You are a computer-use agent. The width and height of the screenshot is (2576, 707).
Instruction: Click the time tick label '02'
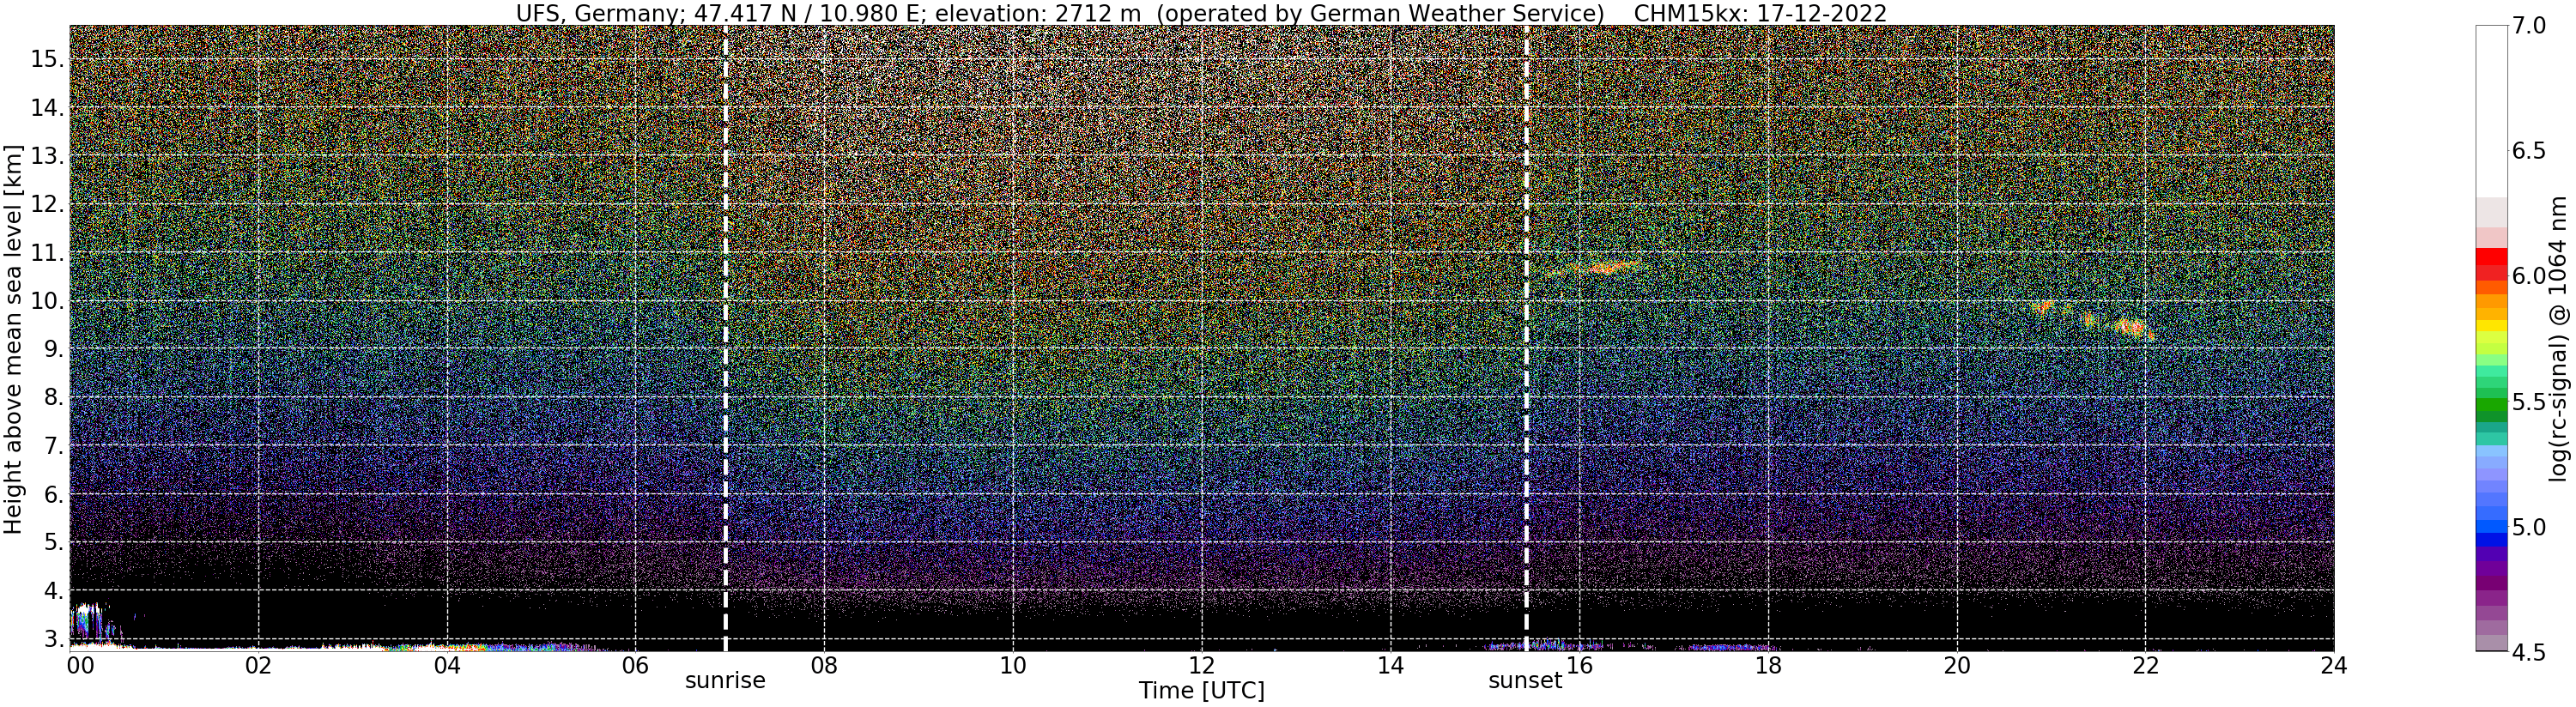[x=258, y=666]
